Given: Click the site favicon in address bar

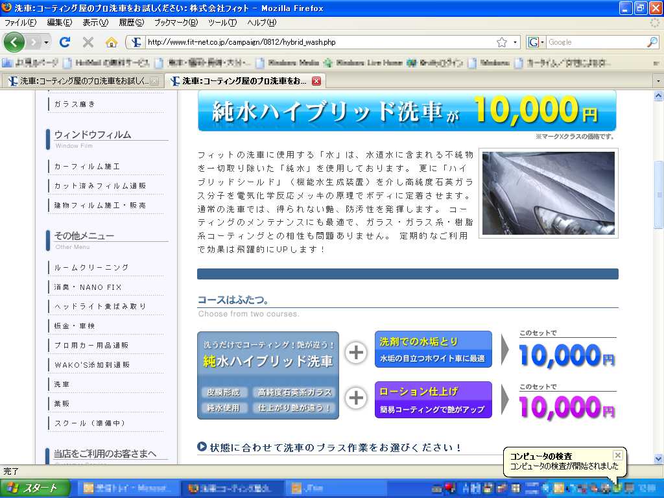Looking at the screenshot, I should [x=136, y=42].
